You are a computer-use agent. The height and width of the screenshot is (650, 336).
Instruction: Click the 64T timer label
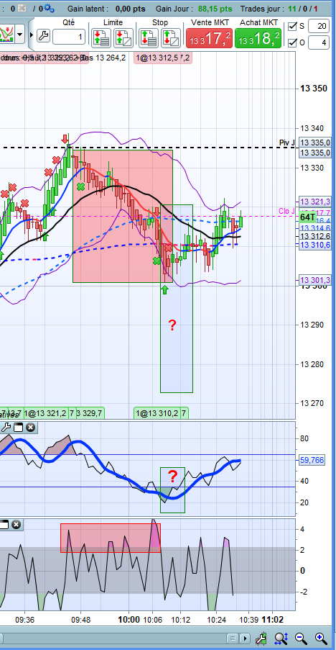tap(308, 217)
